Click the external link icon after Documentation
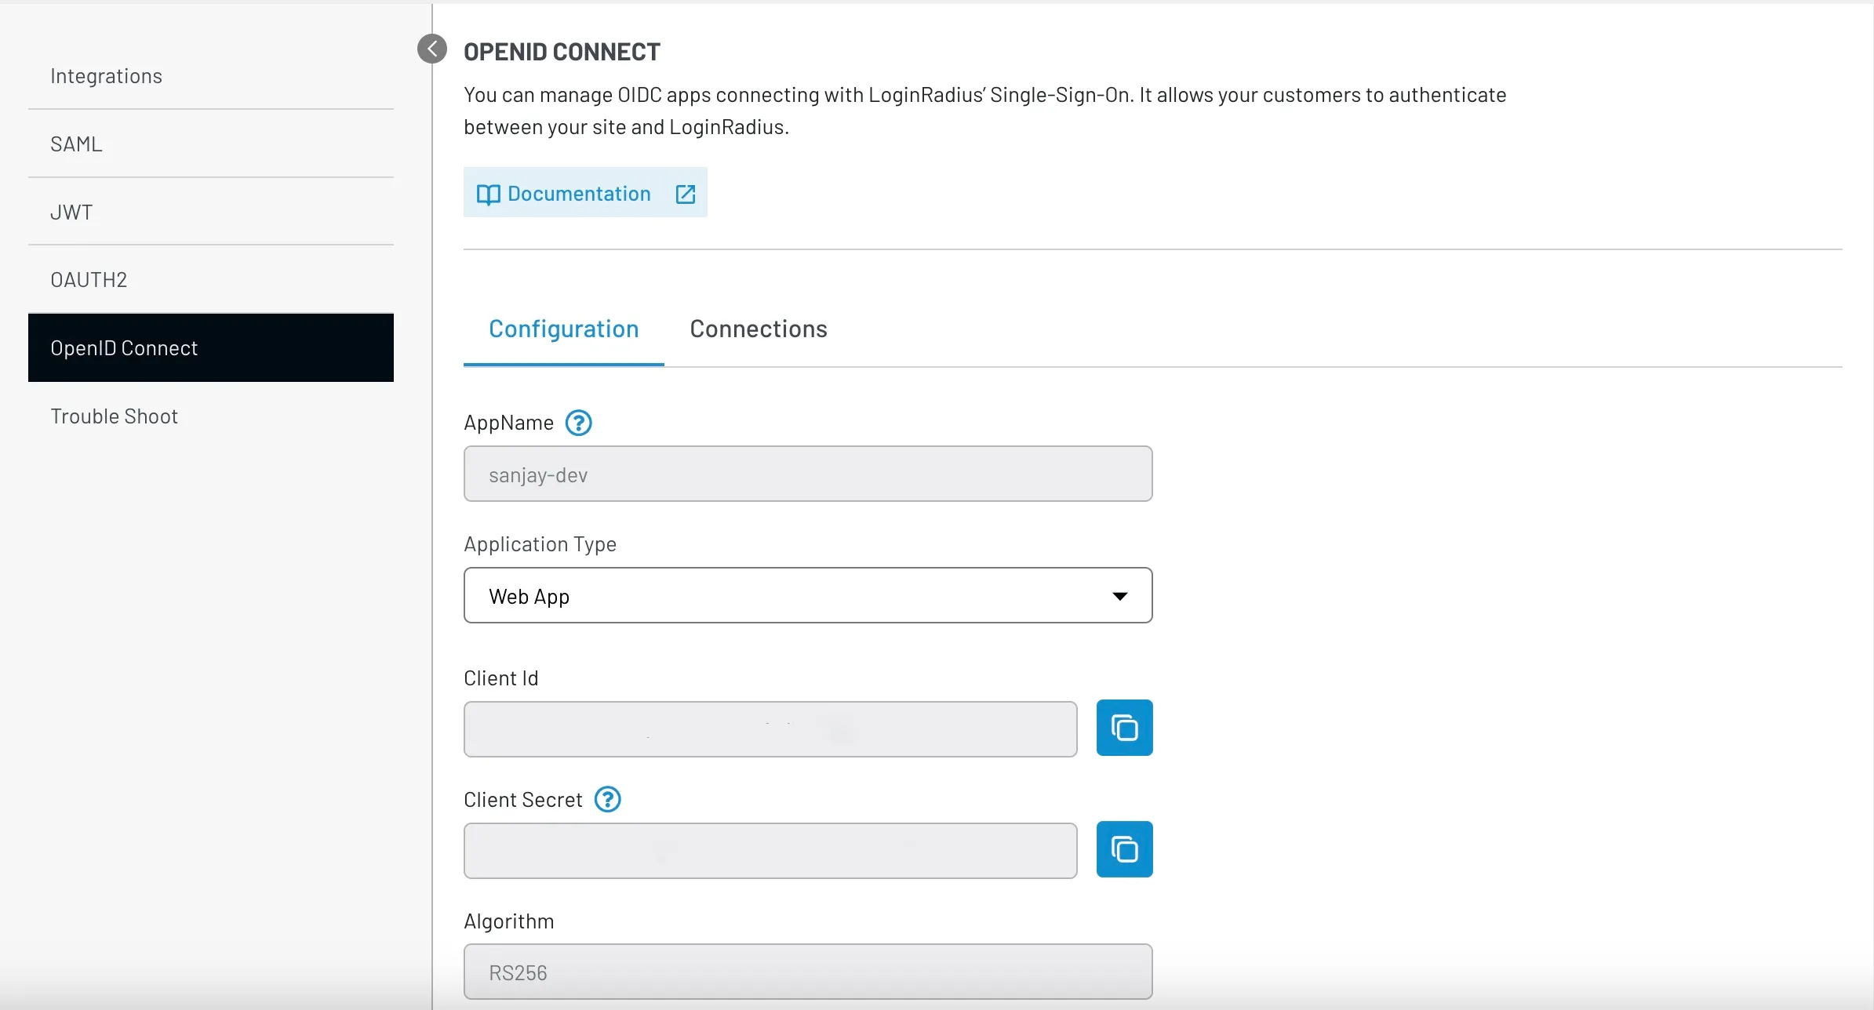The image size is (1874, 1010). [x=685, y=193]
